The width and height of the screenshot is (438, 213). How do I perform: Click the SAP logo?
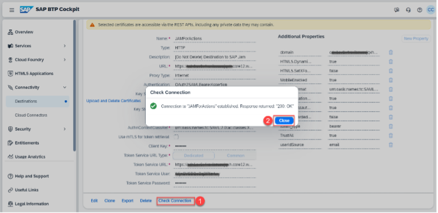[27, 9]
